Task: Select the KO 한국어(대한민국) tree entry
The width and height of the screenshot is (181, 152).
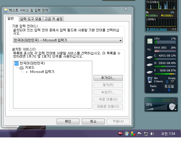Action: (30, 63)
